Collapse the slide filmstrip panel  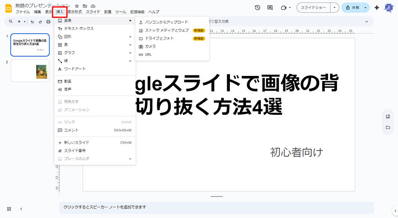click(x=21, y=209)
